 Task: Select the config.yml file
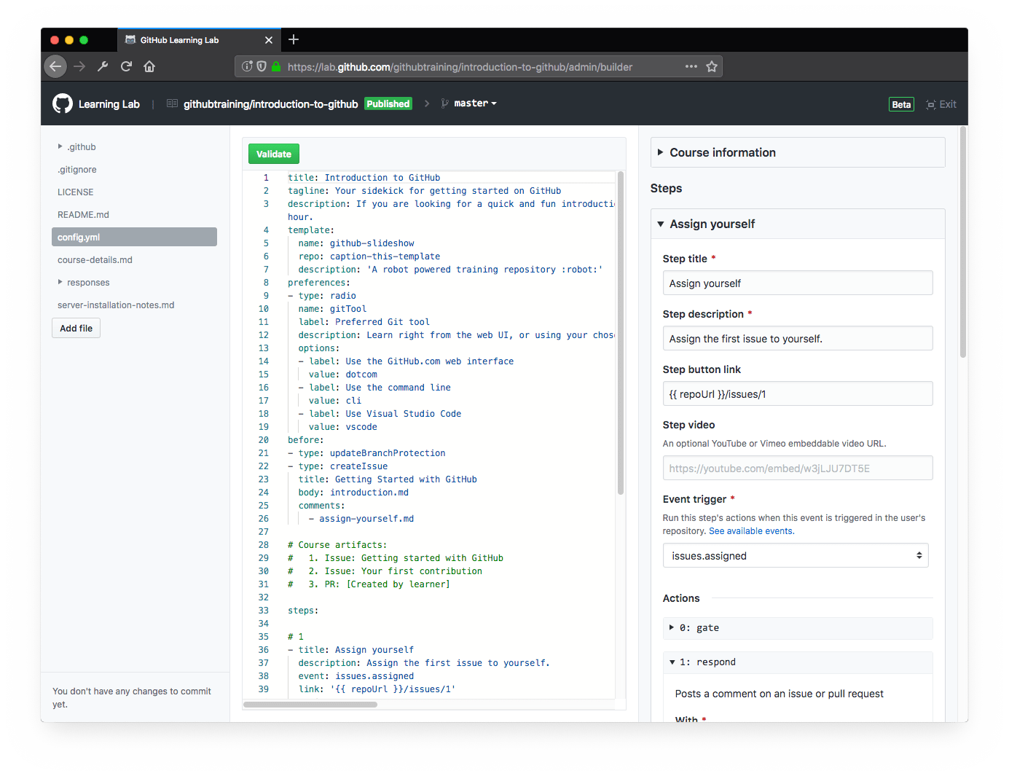tap(134, 237)
